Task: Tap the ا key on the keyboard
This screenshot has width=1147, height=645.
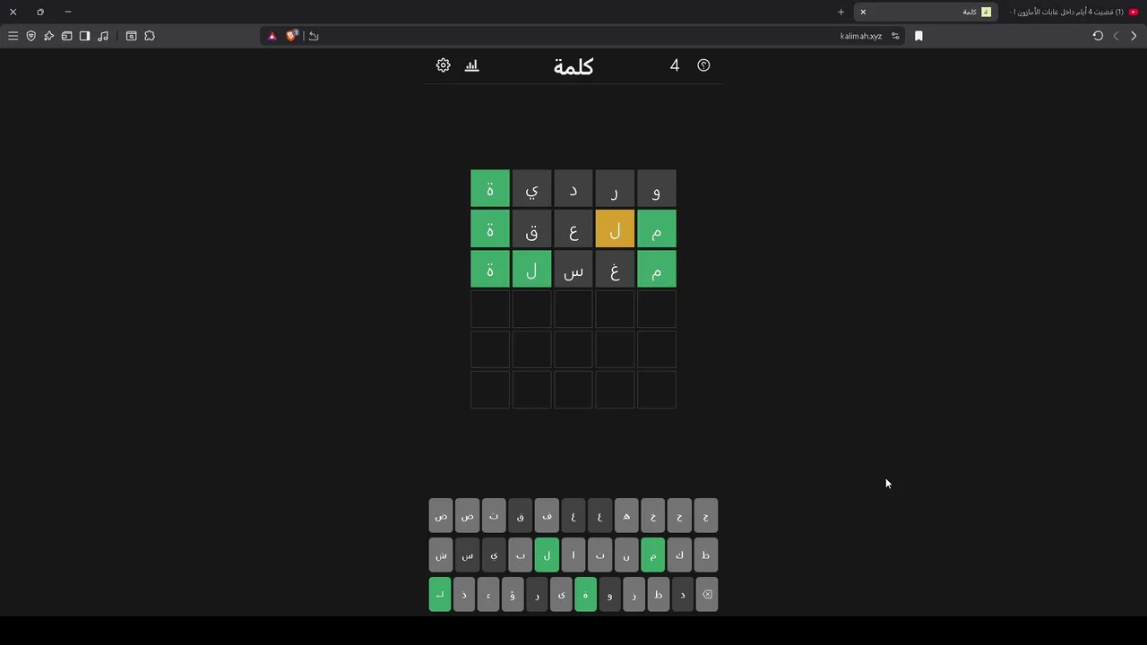Action: (x=573, y=555)
